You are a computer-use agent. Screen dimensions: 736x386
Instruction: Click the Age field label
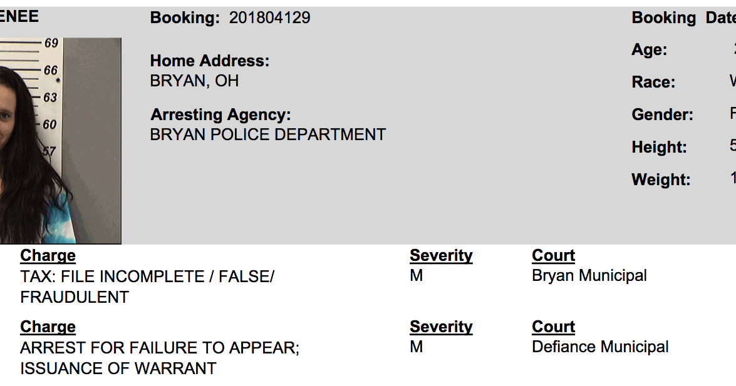(649, 50)
